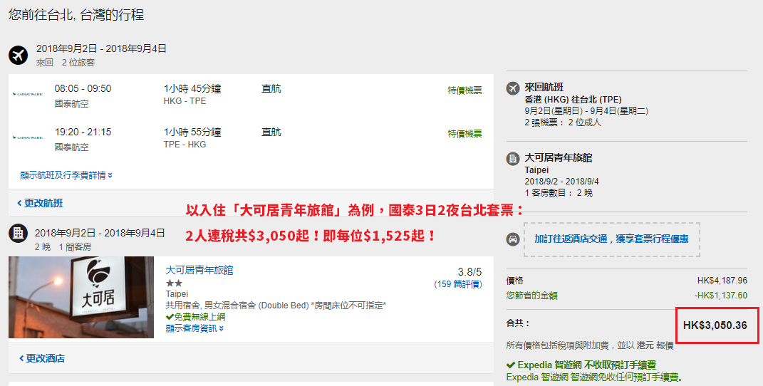Expand 顯示客房資訊 room details
The image size is (763, 386).
[x=194, y=328]
